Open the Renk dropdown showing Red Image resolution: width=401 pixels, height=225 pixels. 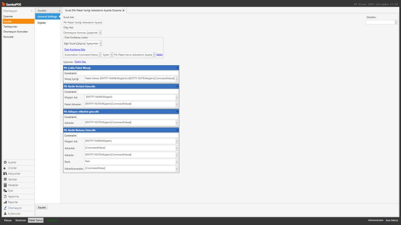(x=177, y=161)
